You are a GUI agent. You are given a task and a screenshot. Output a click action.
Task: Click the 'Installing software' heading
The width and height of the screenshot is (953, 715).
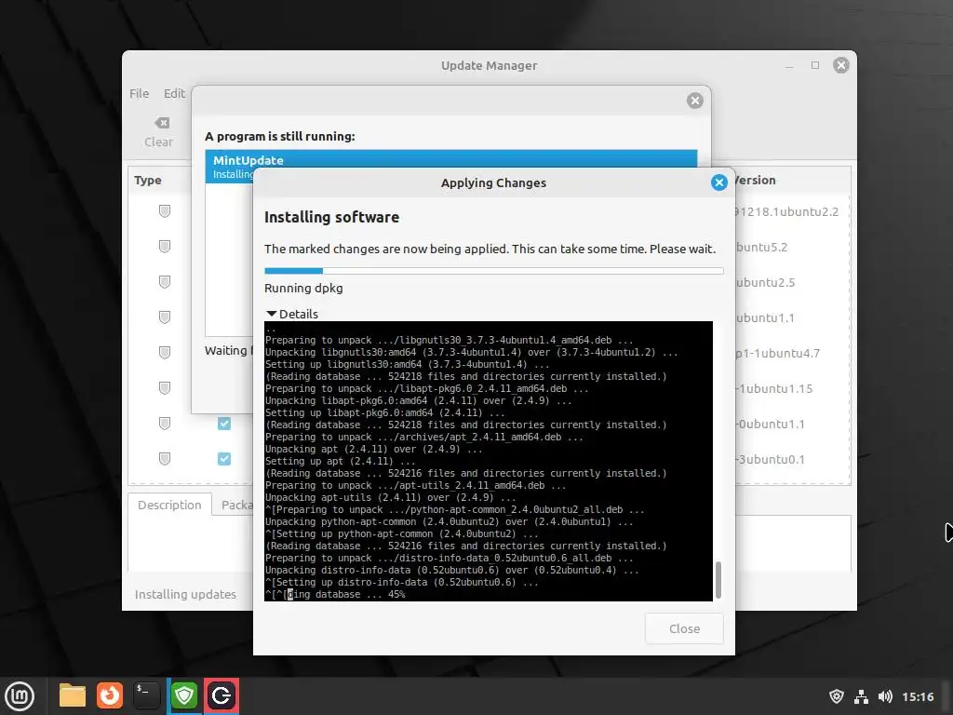click(x=332, y=217)
